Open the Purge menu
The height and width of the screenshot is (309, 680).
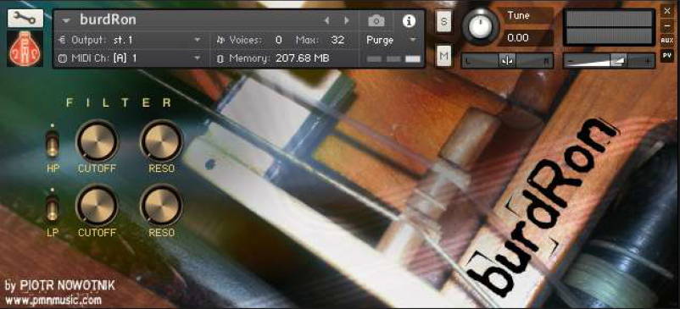(x=391, y=41)
